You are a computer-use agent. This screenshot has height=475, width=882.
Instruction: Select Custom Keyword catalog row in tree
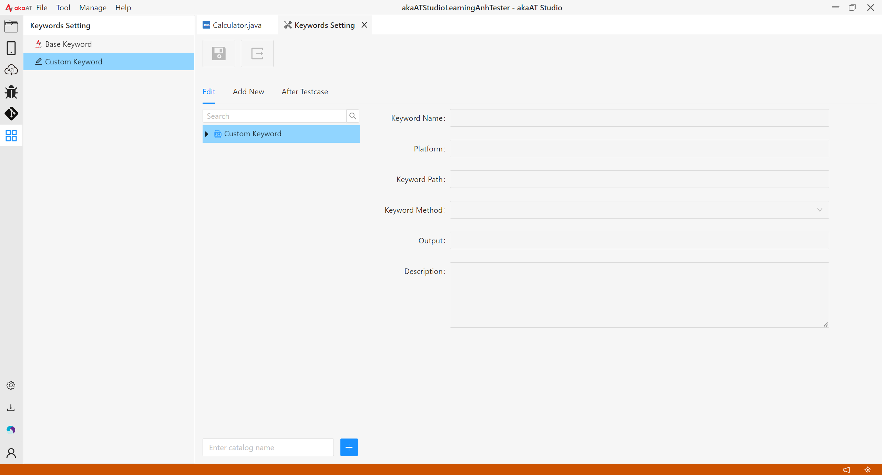[x=281, y=134]
